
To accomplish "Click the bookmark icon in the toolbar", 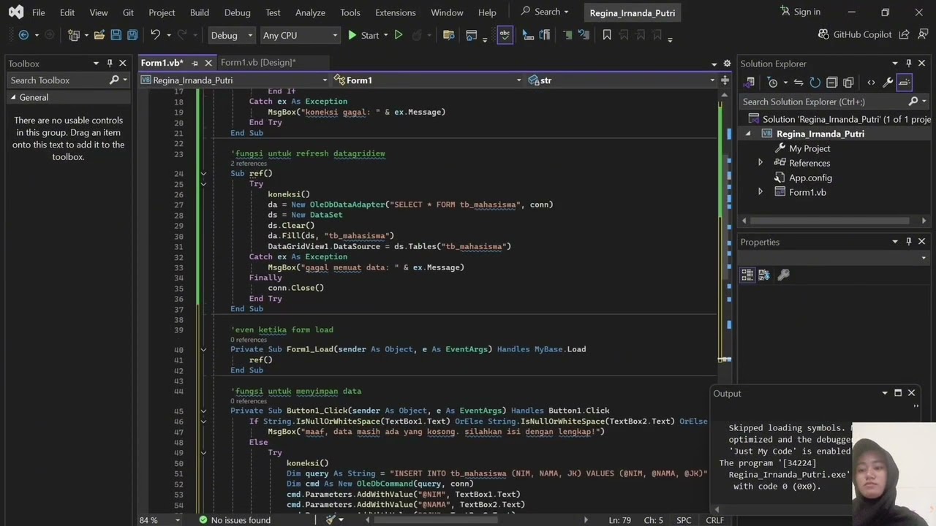I will [607, 35].
